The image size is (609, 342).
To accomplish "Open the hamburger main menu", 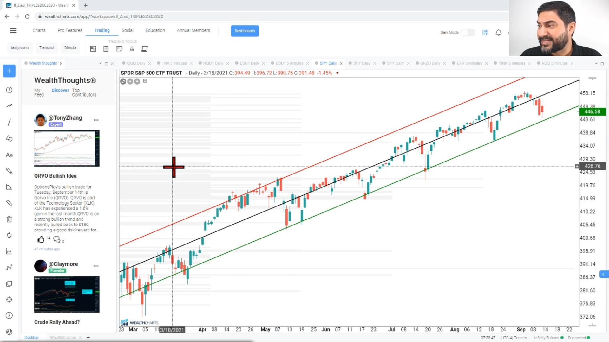I will tap(13, 31).
